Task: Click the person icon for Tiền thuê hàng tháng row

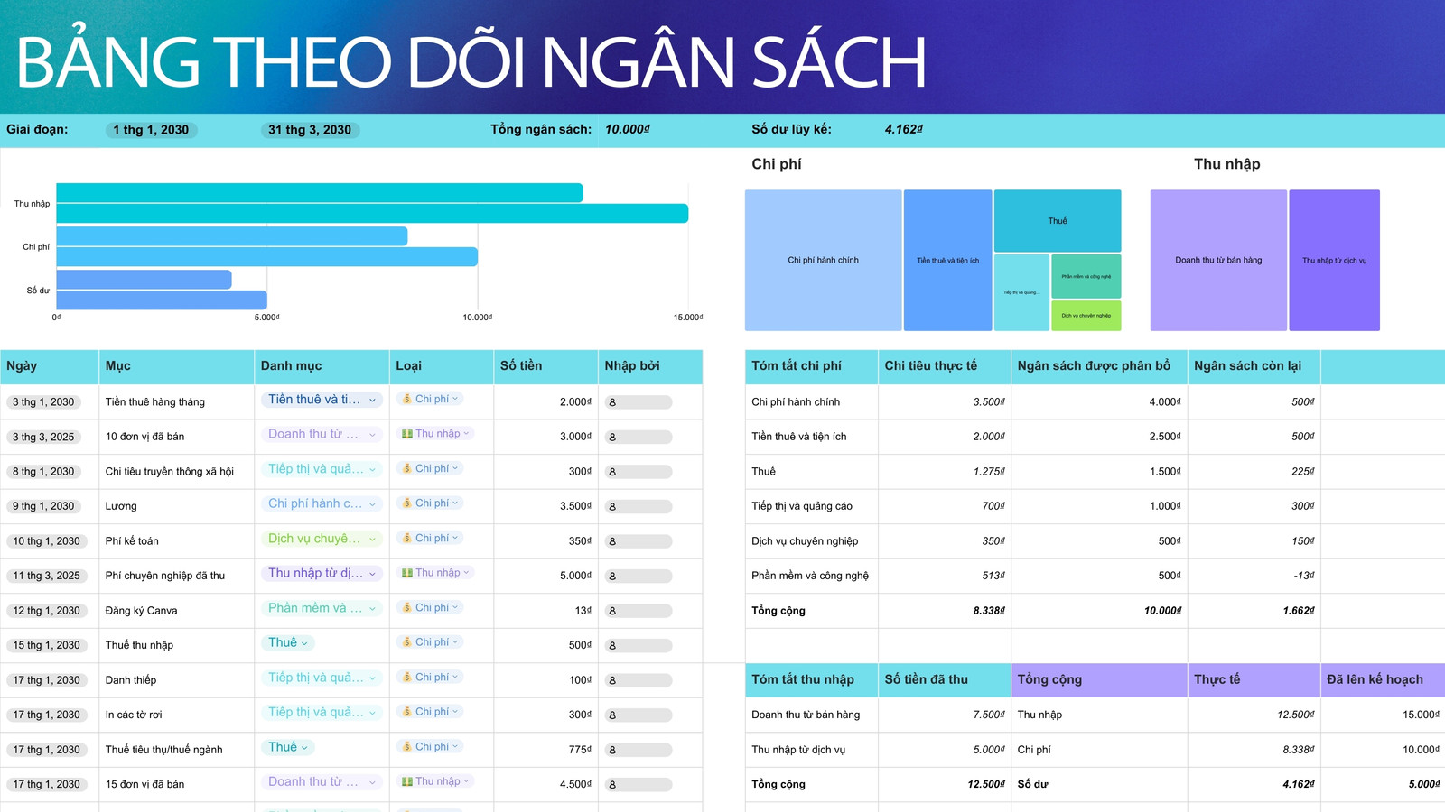Action: [612, 402]
